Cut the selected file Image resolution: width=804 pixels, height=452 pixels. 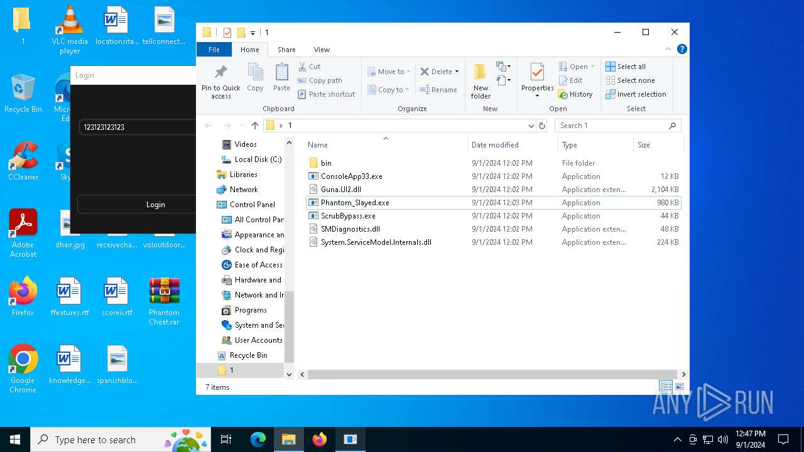(309, 67)
